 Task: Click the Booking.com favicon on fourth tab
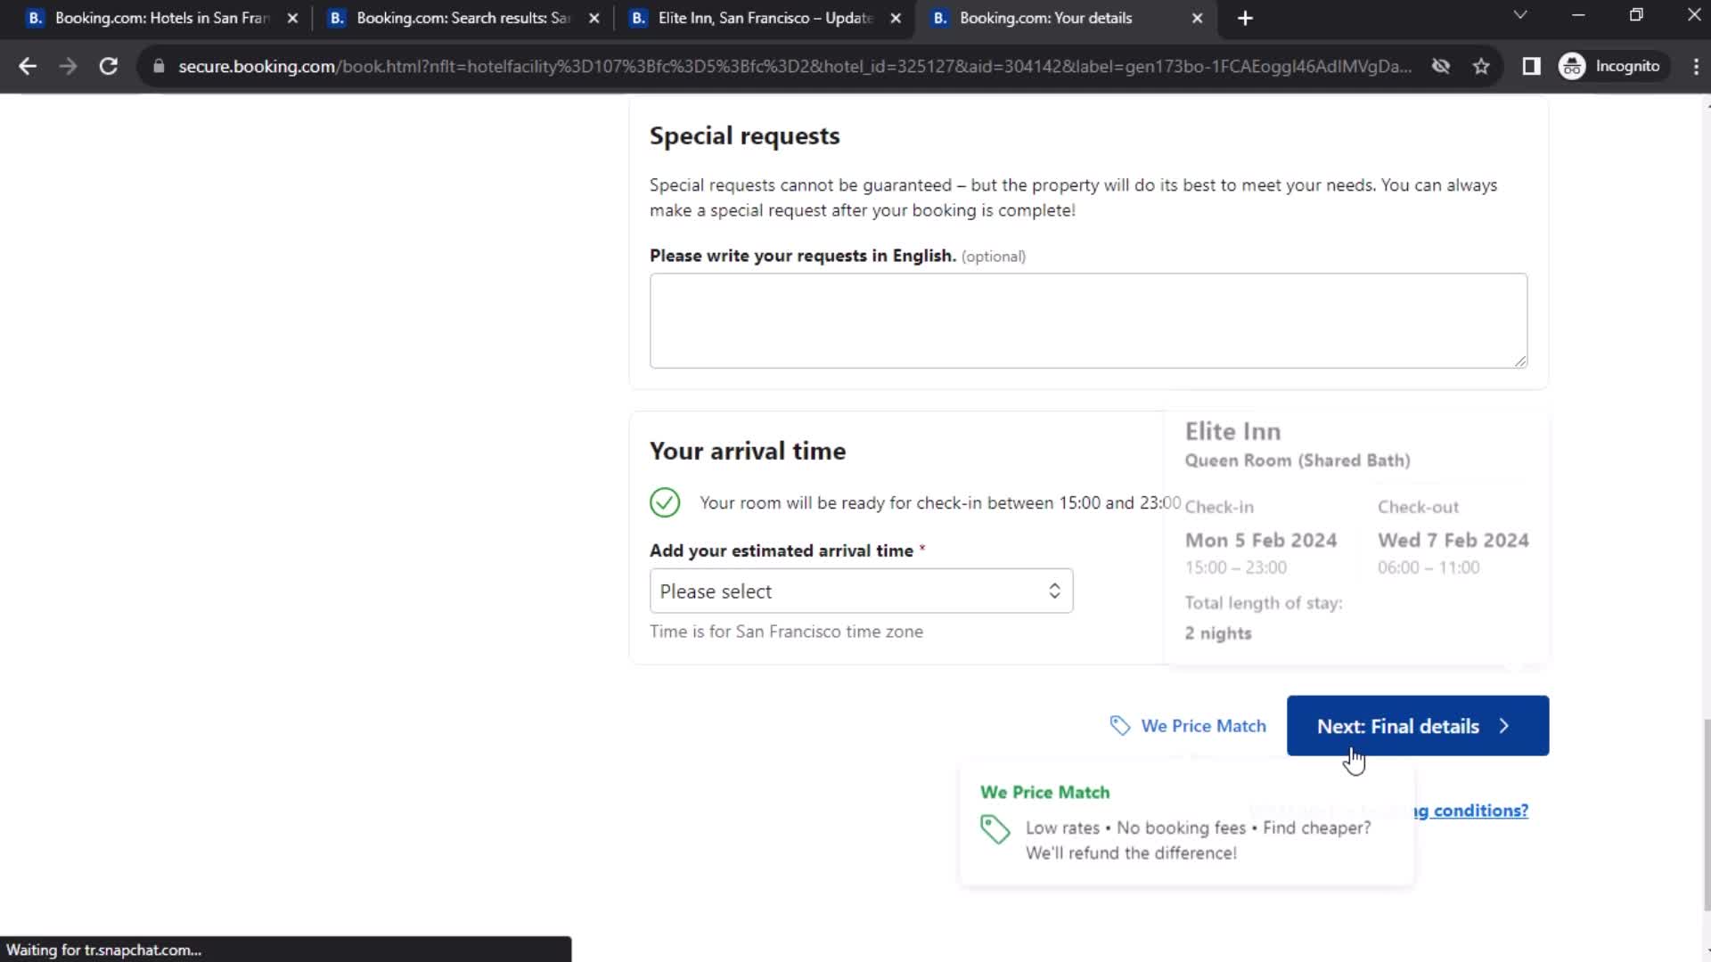point(940,18)
